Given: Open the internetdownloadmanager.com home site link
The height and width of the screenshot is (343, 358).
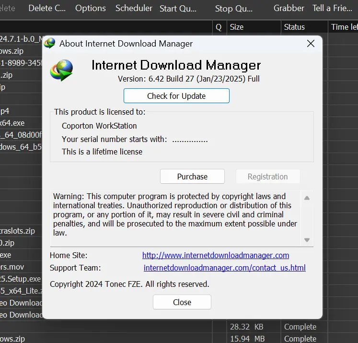Looking at the screenshot, I should click(216, 255).
